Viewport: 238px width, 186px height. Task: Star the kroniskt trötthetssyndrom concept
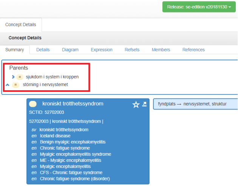point(136,105)
